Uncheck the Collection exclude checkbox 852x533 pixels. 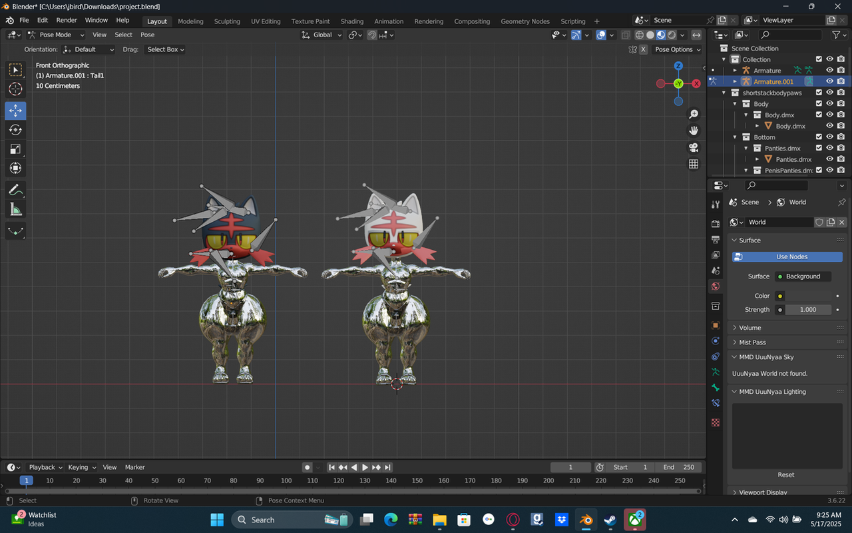(819, 59)
